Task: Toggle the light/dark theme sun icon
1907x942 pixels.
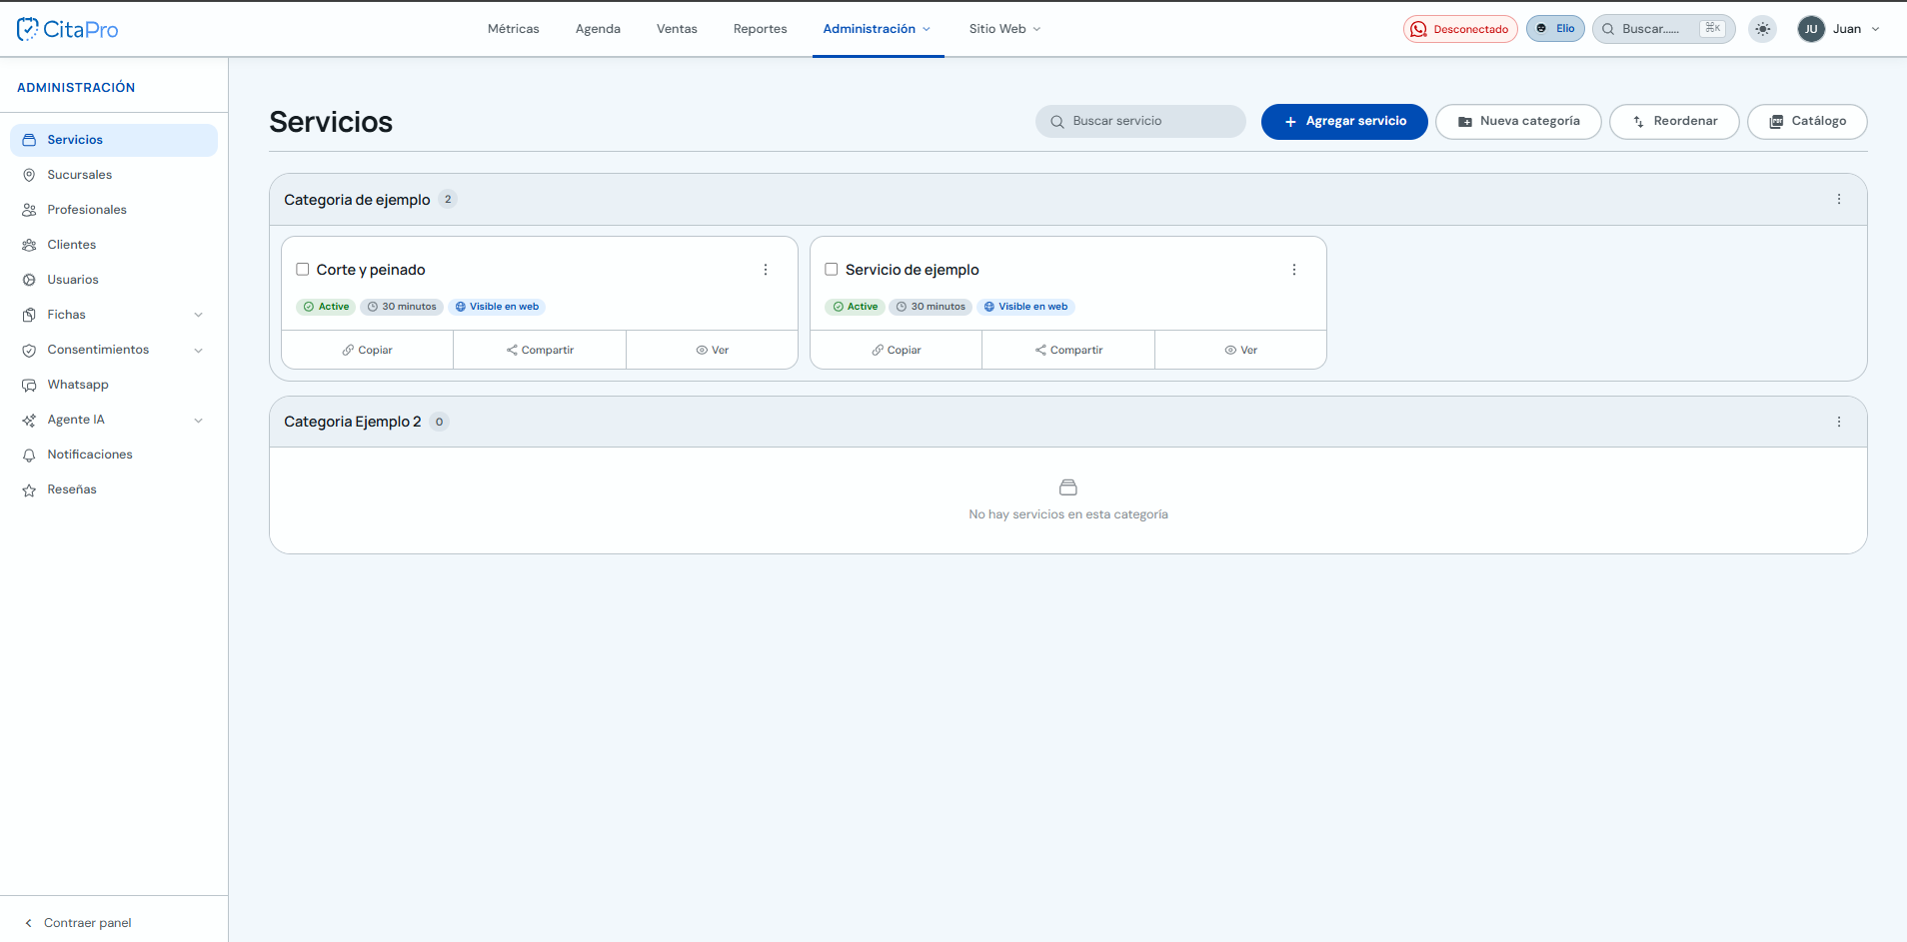Action: (x=1762, y=29)
